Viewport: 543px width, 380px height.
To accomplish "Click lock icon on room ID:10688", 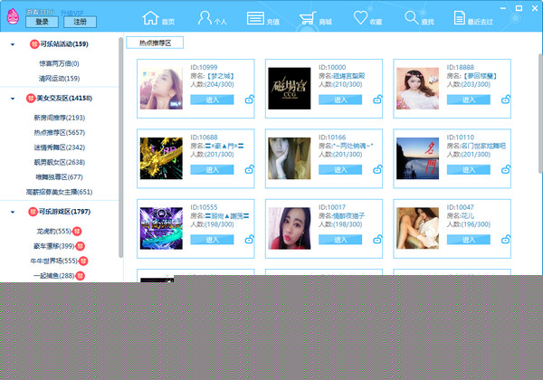I will [x=250, y=169].
